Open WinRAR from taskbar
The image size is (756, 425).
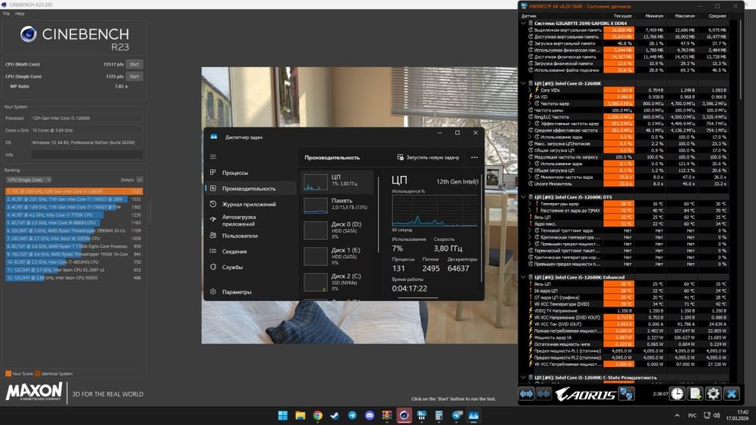[386, 415]
